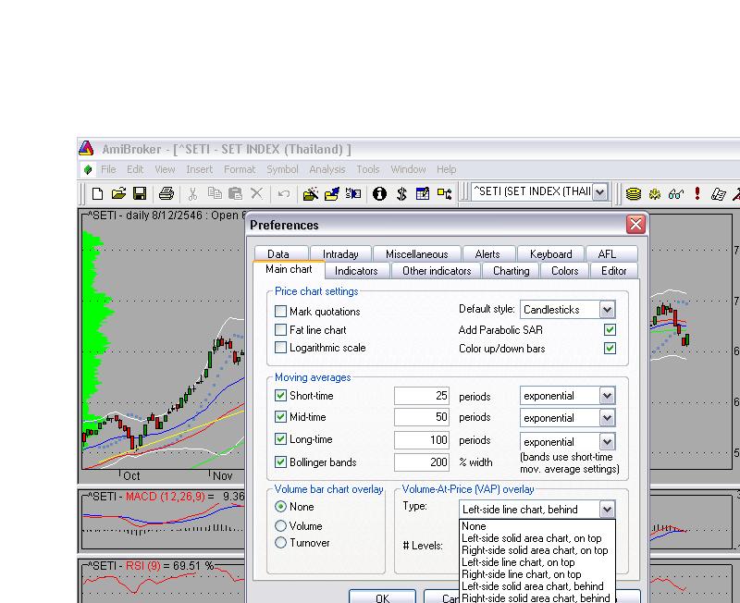Screen dimensions: 740x603
Task: Switch to the Charting tab
Action: pos(512,271)
